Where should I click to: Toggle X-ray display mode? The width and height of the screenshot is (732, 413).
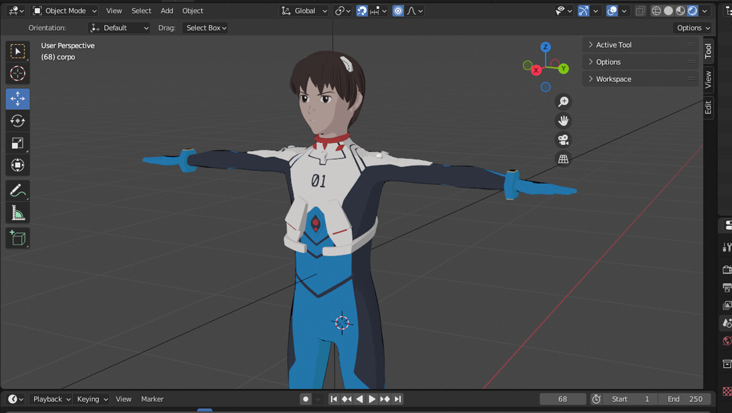640,11
